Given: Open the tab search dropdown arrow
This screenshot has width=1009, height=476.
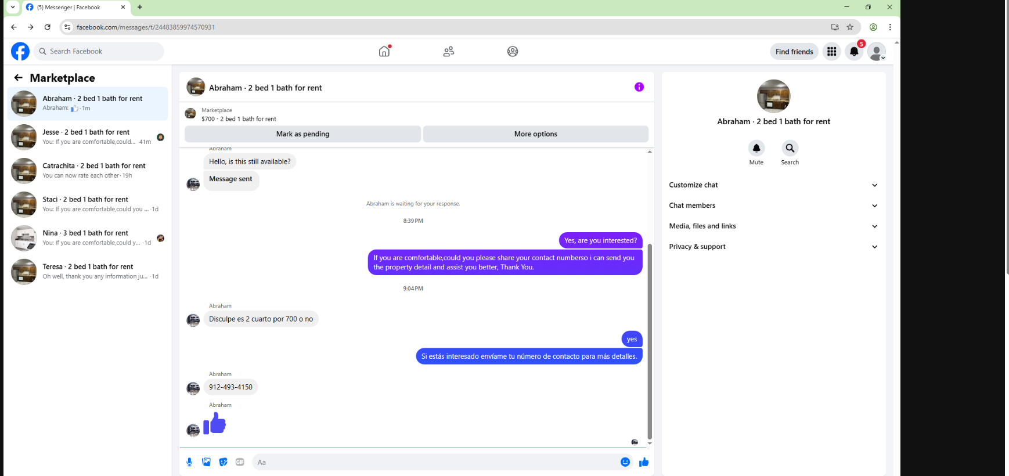Looking at the screenshot, I should tap(13, 8).
